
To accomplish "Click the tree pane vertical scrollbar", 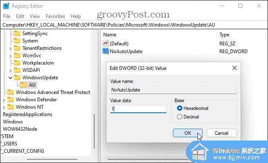I will 94,131.
